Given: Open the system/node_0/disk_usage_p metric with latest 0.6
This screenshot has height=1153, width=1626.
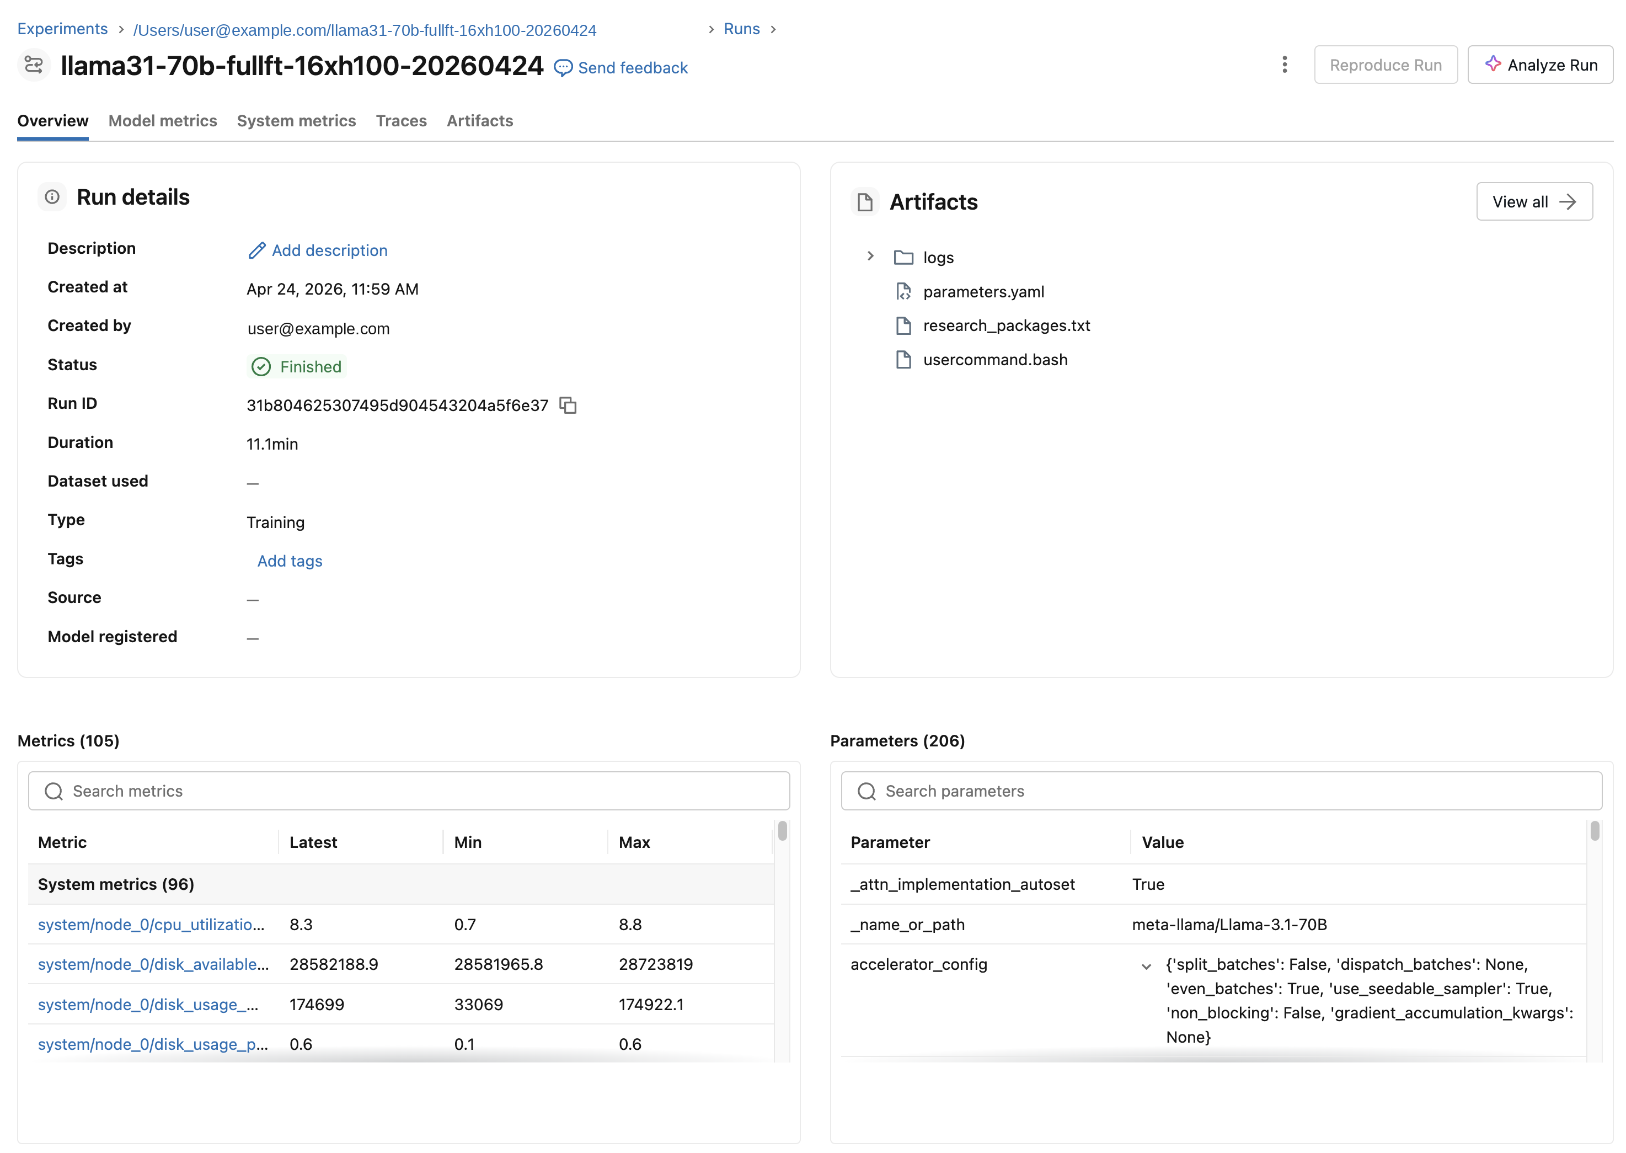Looking at the screenshot, I should point(153,1044).
